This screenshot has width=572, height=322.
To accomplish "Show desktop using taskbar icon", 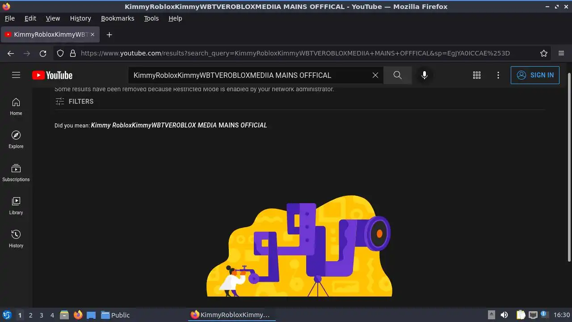I will [x=91, y=315].
